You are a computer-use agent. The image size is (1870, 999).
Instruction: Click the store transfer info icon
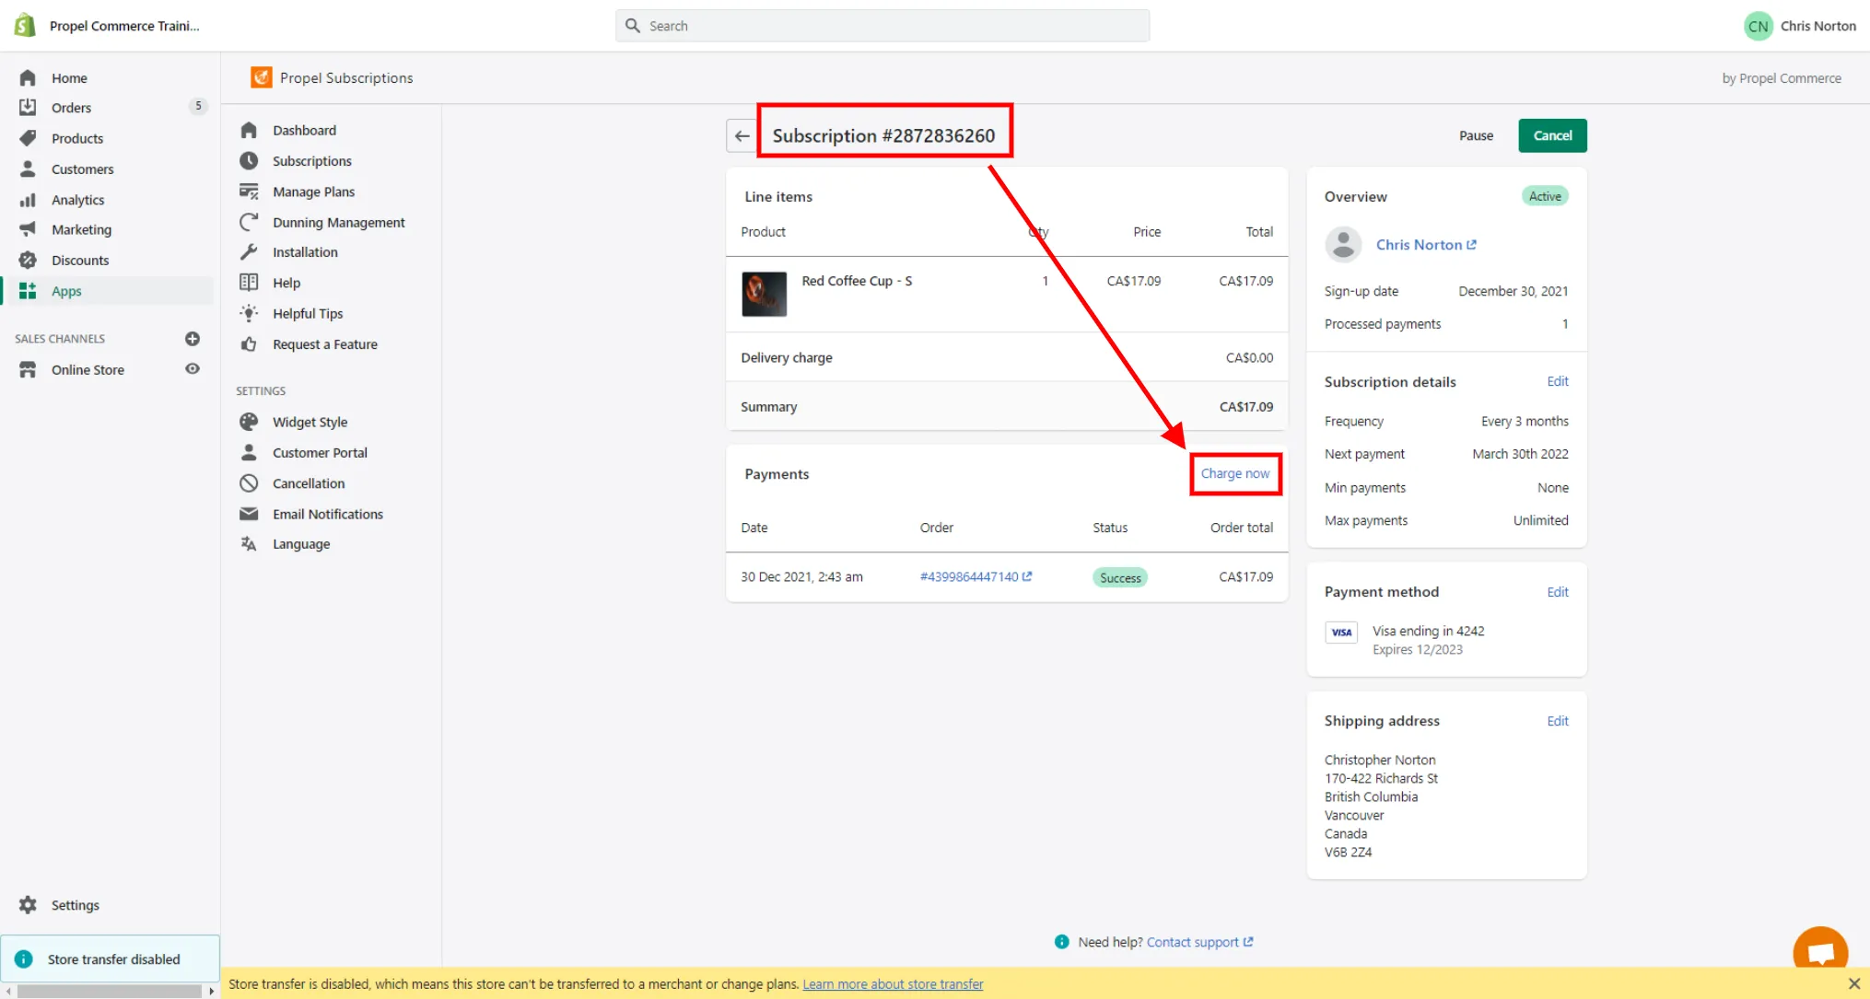coord(24,959)
